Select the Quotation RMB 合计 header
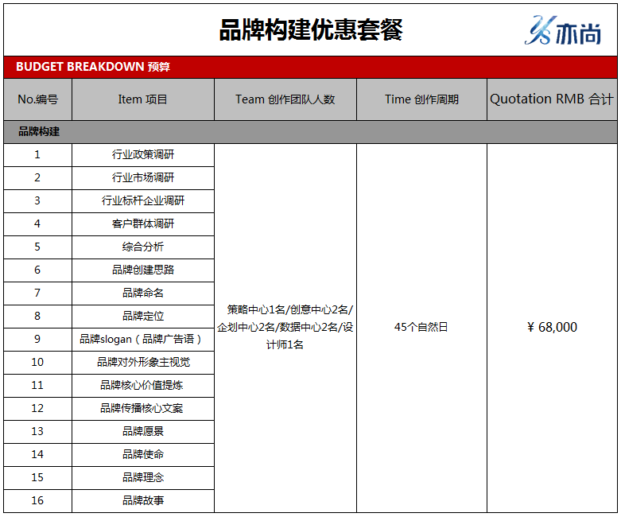Image resolution: width=621 pixels, height=517 pixels. (552, 99)
